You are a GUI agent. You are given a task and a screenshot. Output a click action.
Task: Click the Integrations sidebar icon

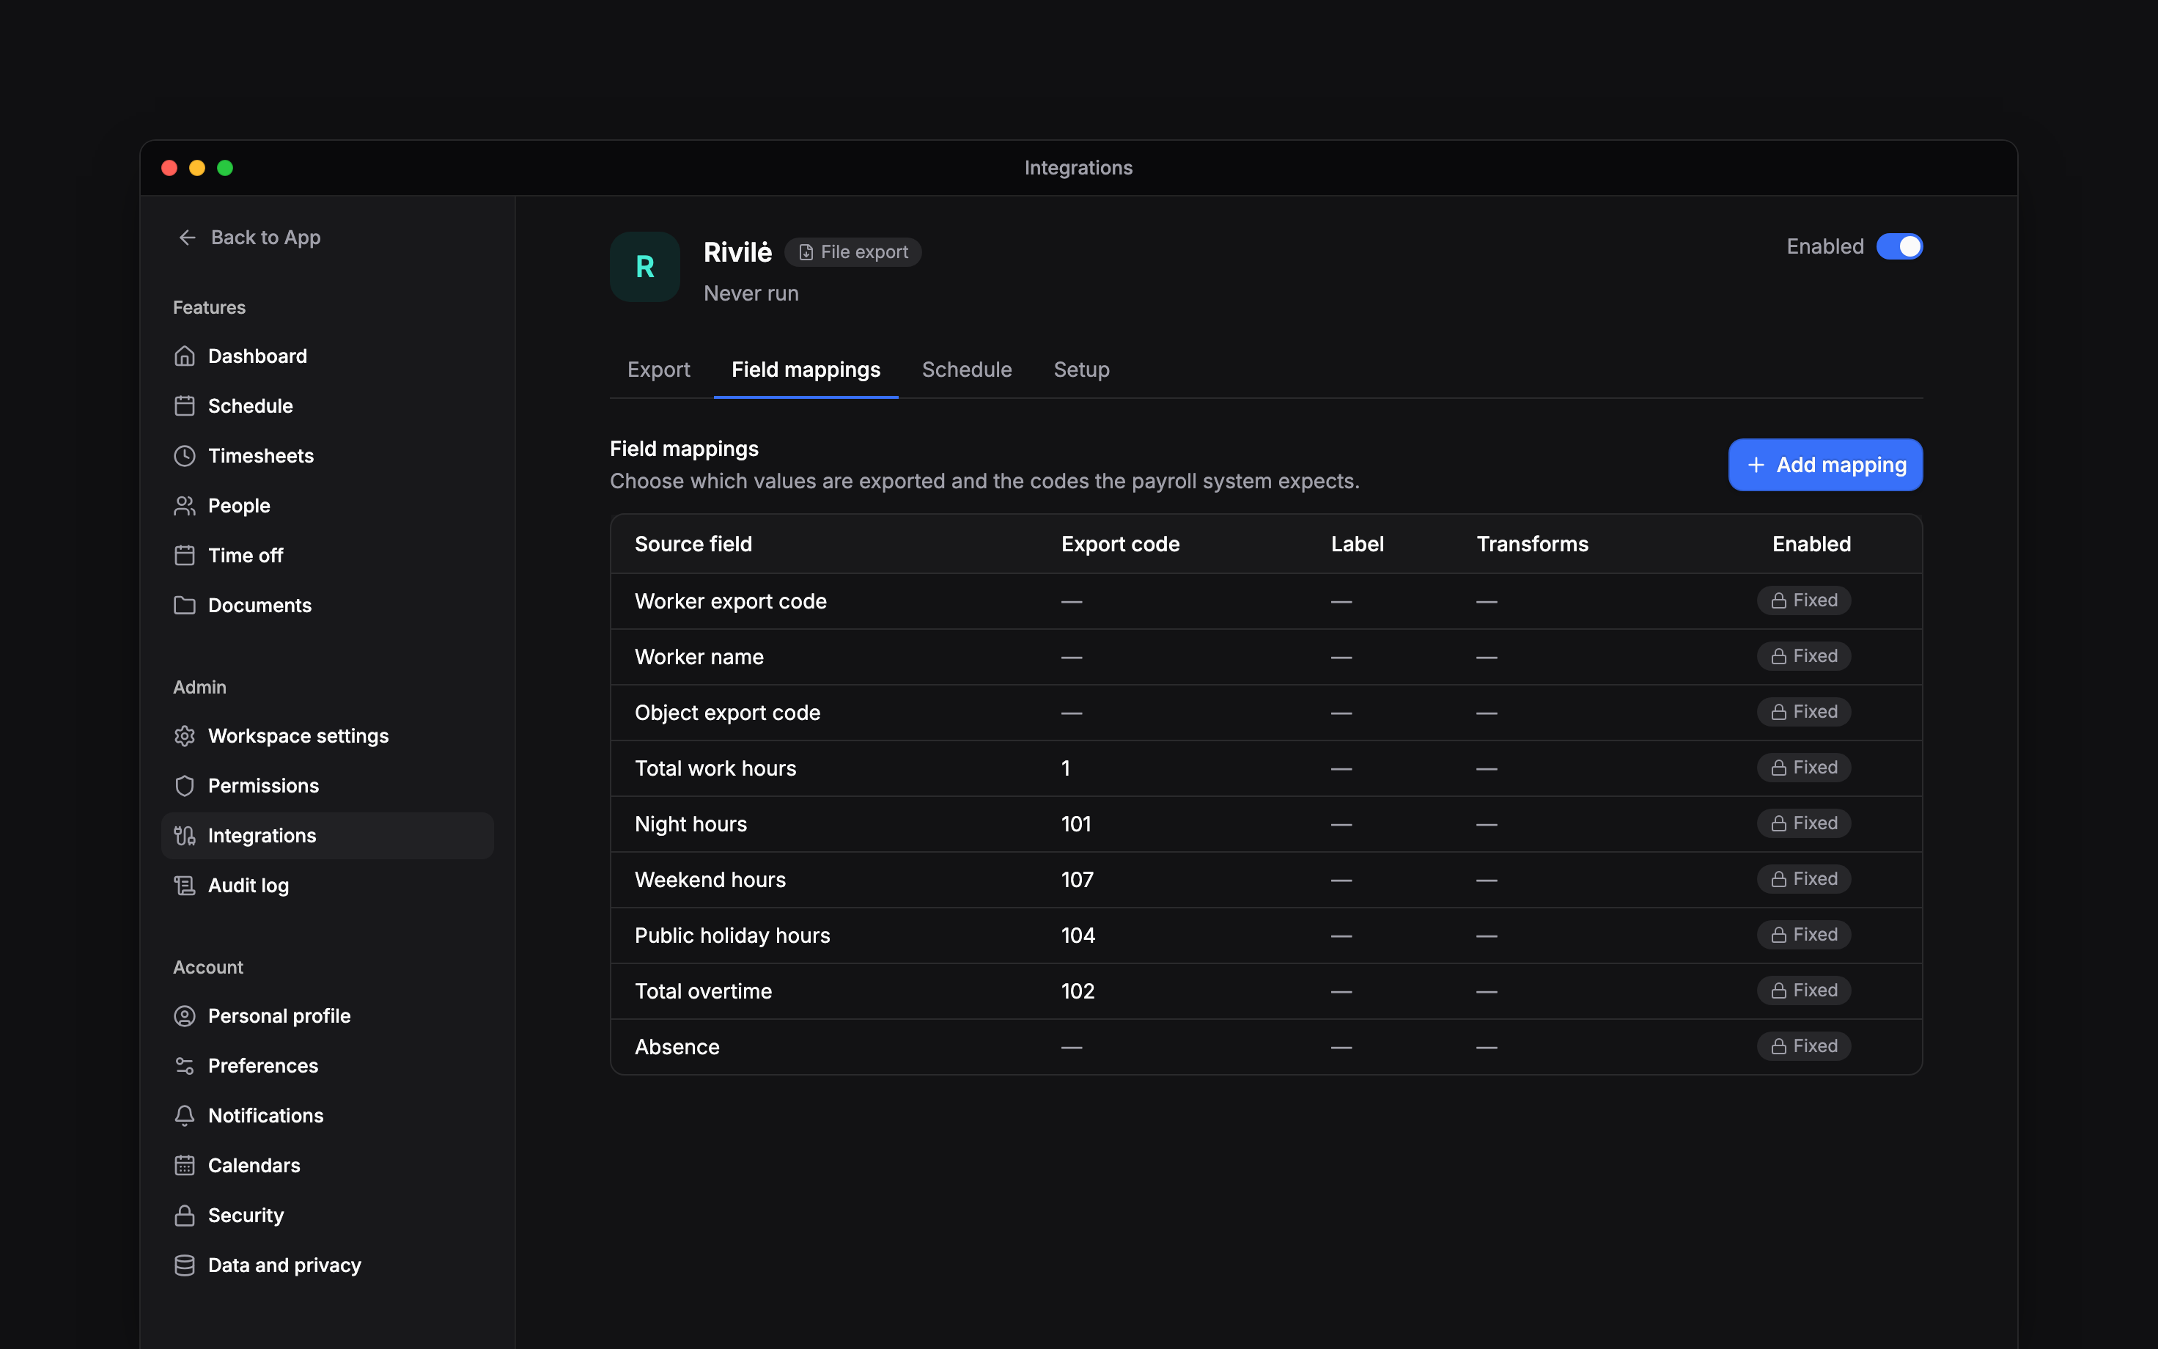(x=185, y=836)
